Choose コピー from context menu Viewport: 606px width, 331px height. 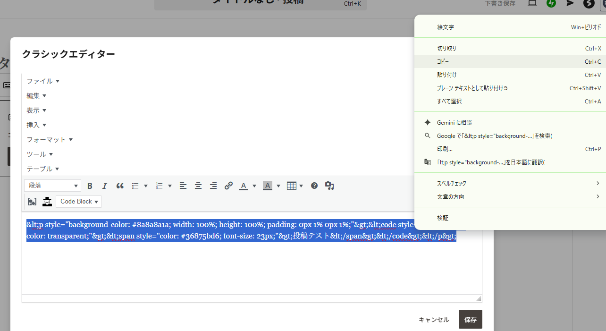coord(510,61)
